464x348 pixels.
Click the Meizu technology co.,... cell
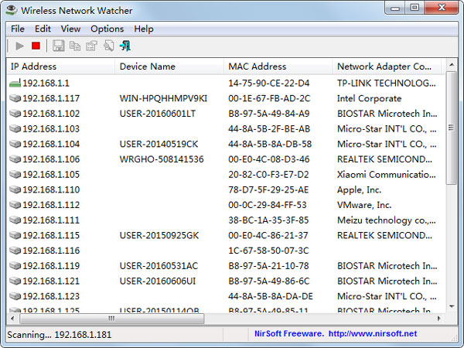[x=387, y=220]
